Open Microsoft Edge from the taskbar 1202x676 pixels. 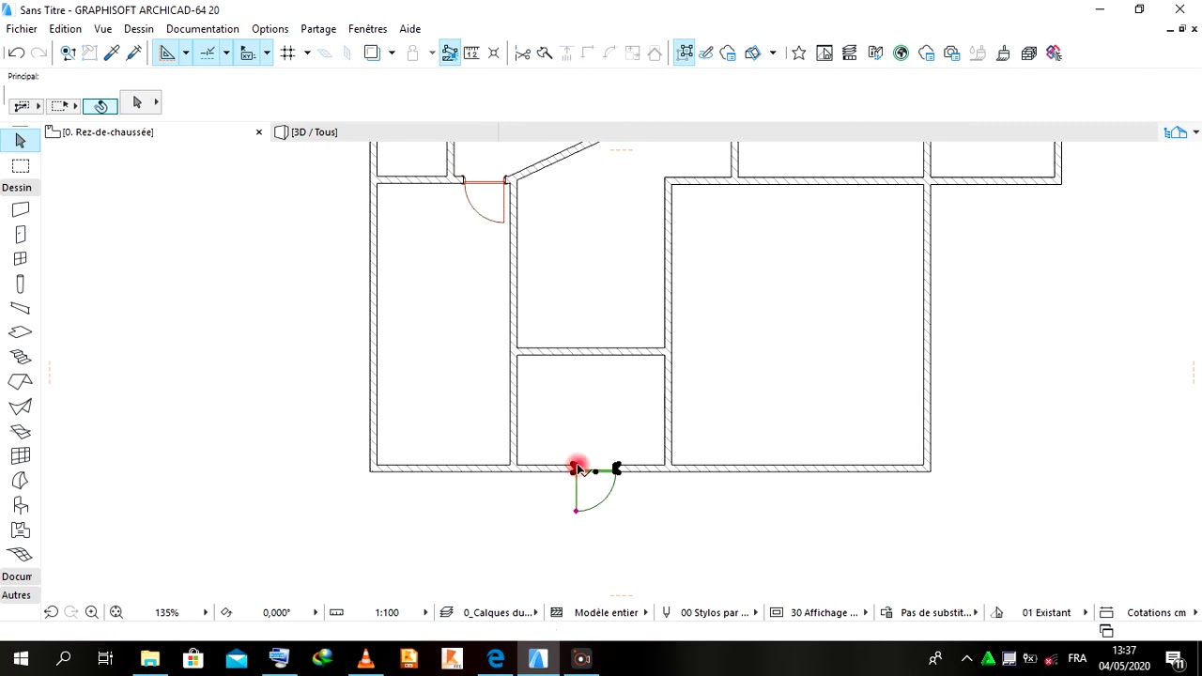click(495, 659)
